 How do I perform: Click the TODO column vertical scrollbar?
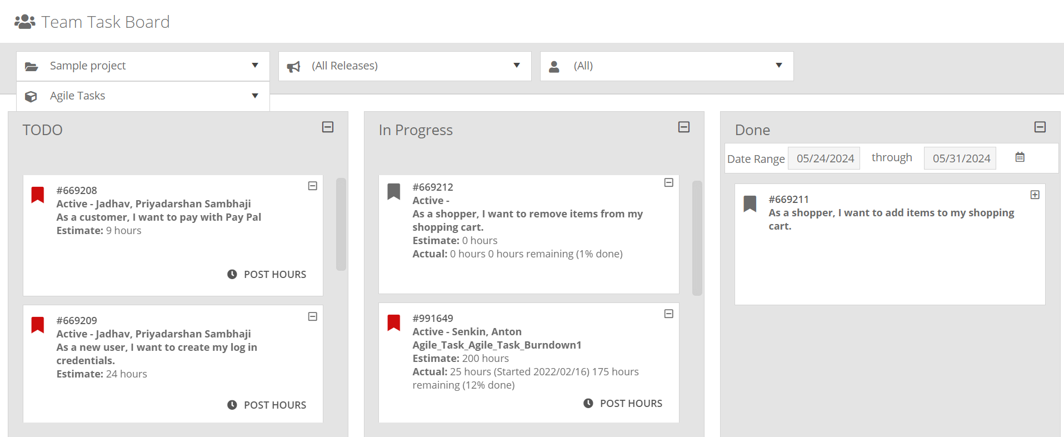point(341,224)
